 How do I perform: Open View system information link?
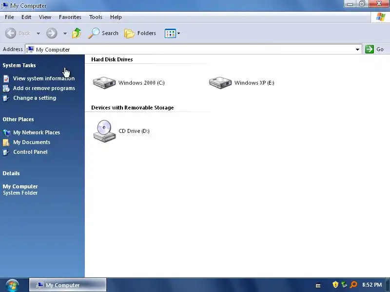pos(44,78)
